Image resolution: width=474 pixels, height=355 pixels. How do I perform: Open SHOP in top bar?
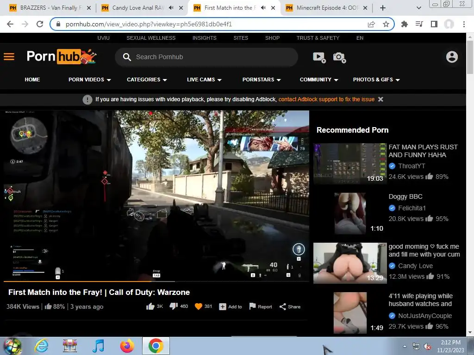[272, 38]
